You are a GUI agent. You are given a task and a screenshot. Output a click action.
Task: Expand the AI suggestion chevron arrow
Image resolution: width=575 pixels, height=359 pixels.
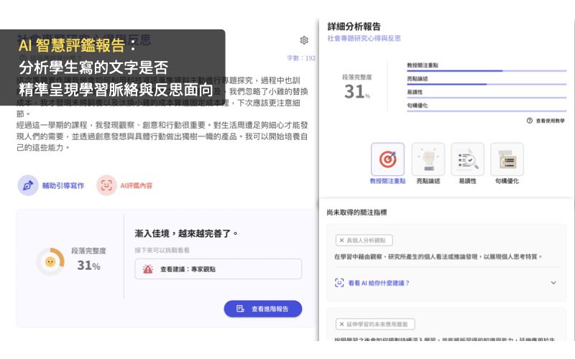click(x=553, y=283)
